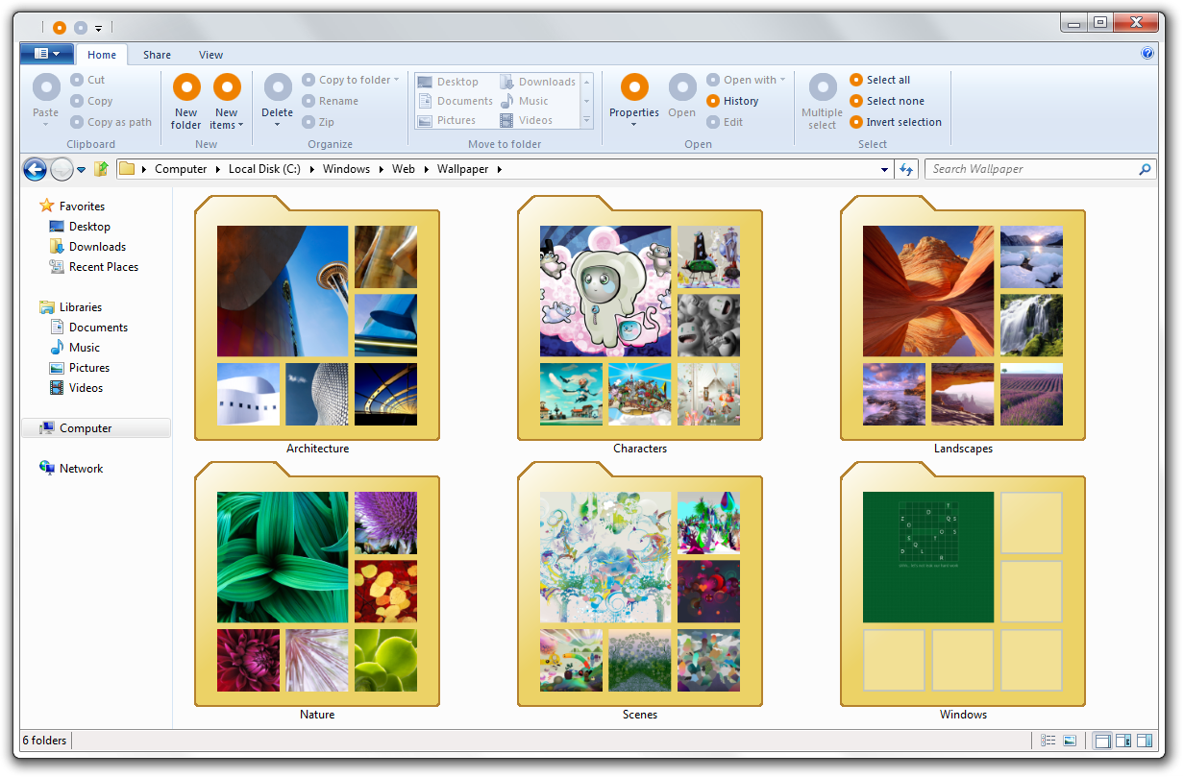Click the up-one-level folder icon
This screenshot has height=778, width=1184.
101,169
